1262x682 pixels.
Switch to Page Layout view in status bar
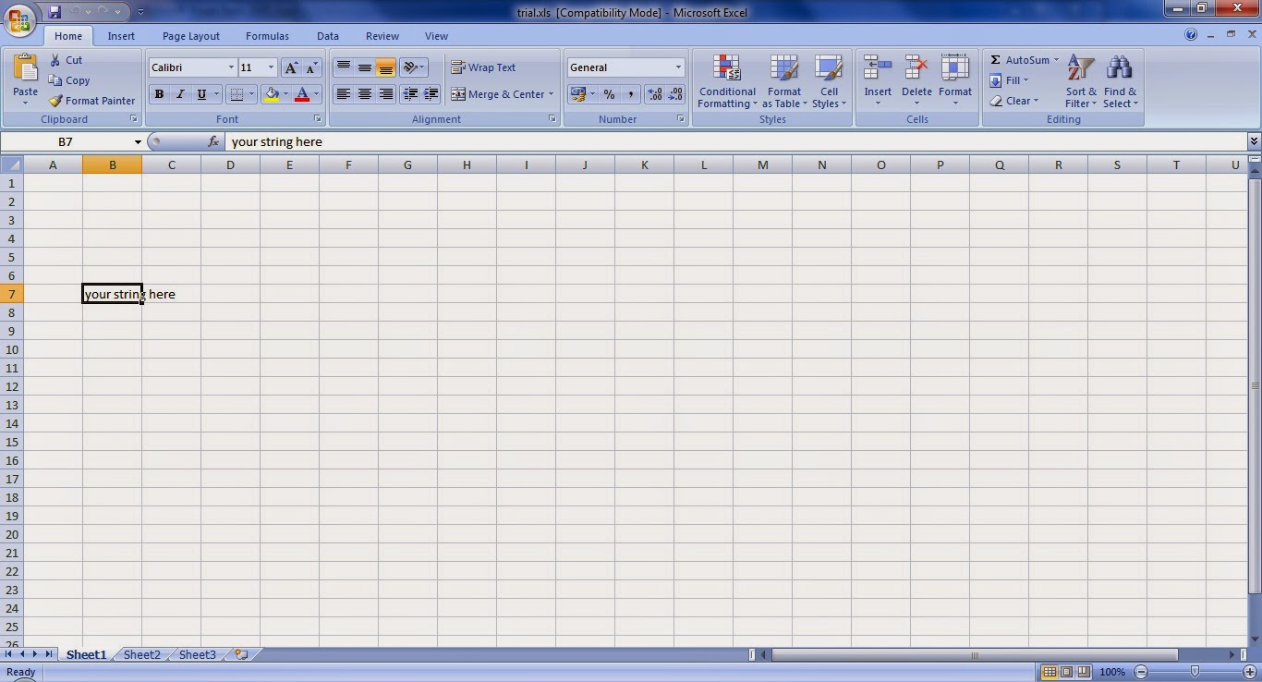tap(1066, 672)
